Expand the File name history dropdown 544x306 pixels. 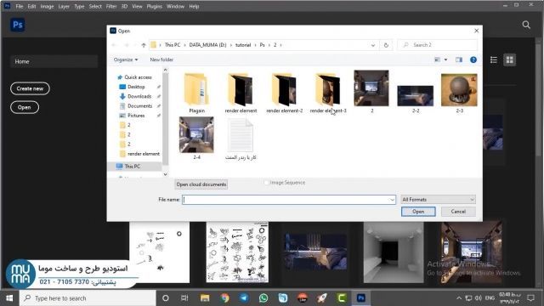(392, 200)
